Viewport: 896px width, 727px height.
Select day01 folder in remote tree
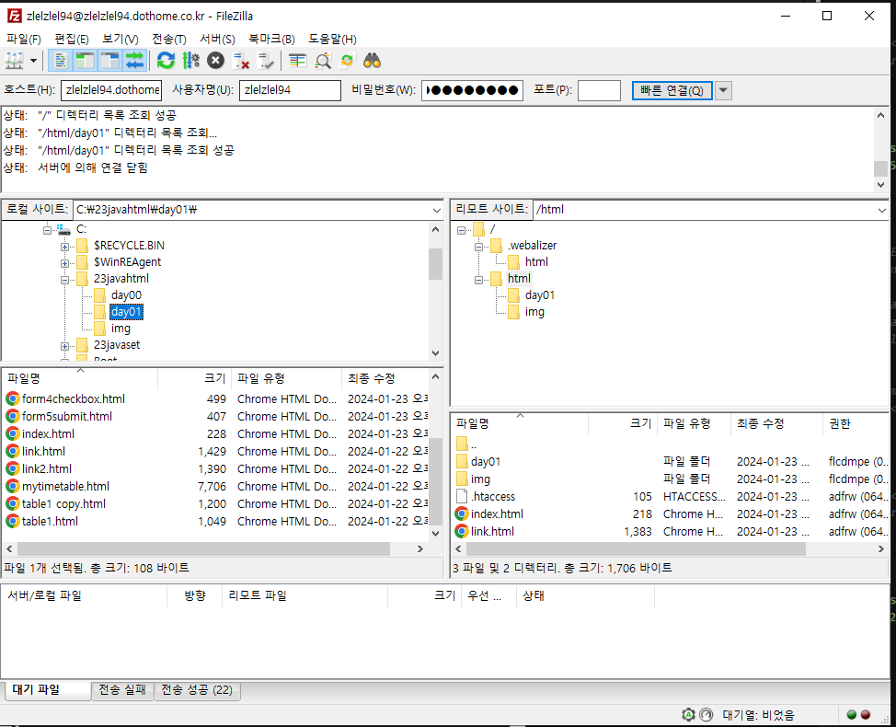(x=539, y=294)
